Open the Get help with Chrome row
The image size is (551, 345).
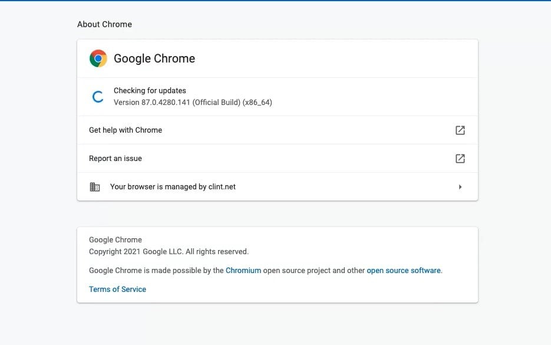point(277,130)
